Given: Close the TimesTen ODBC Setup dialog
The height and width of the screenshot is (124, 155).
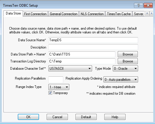Looking at the screenshot, I should click(x=148, y=5).
